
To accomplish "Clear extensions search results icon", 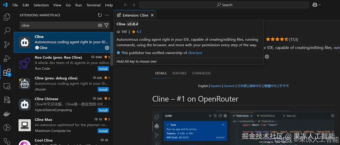I will (x=100, y=25).
